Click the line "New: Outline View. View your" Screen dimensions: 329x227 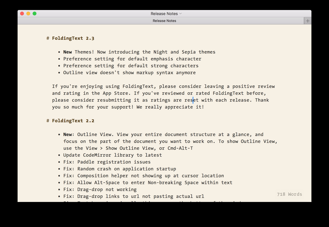(163, 134)
